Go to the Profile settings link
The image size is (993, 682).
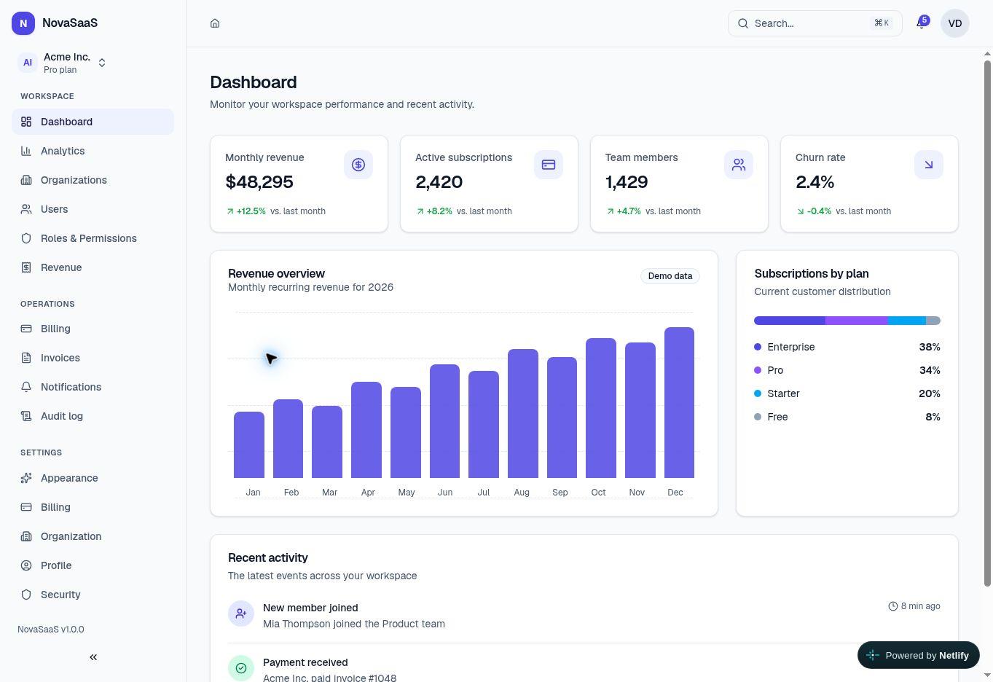coord(93,565)
